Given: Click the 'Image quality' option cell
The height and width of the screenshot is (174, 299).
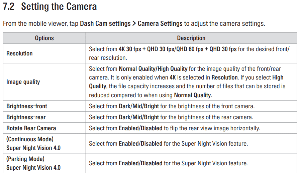Looking at the screenshot, I should click(x=44, y=82).
